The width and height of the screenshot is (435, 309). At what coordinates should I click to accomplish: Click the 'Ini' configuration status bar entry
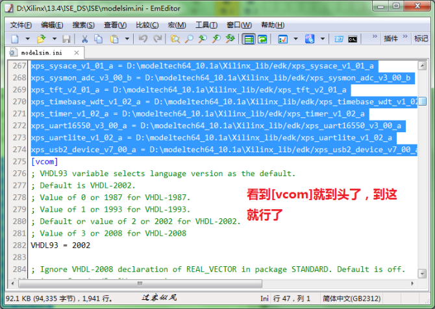[264, 299]
